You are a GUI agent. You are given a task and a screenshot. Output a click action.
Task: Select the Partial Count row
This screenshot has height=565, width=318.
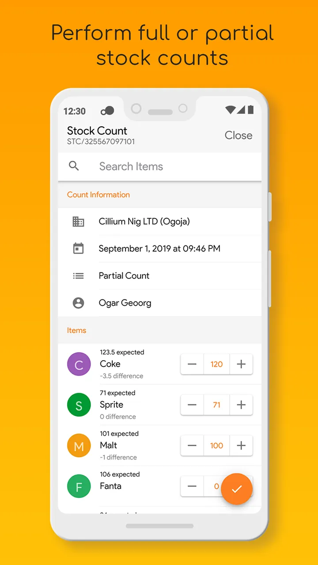point(160,276)
